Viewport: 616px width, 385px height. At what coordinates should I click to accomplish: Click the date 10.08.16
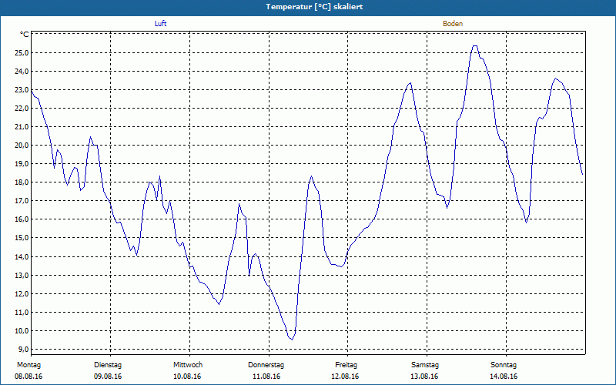187,377
